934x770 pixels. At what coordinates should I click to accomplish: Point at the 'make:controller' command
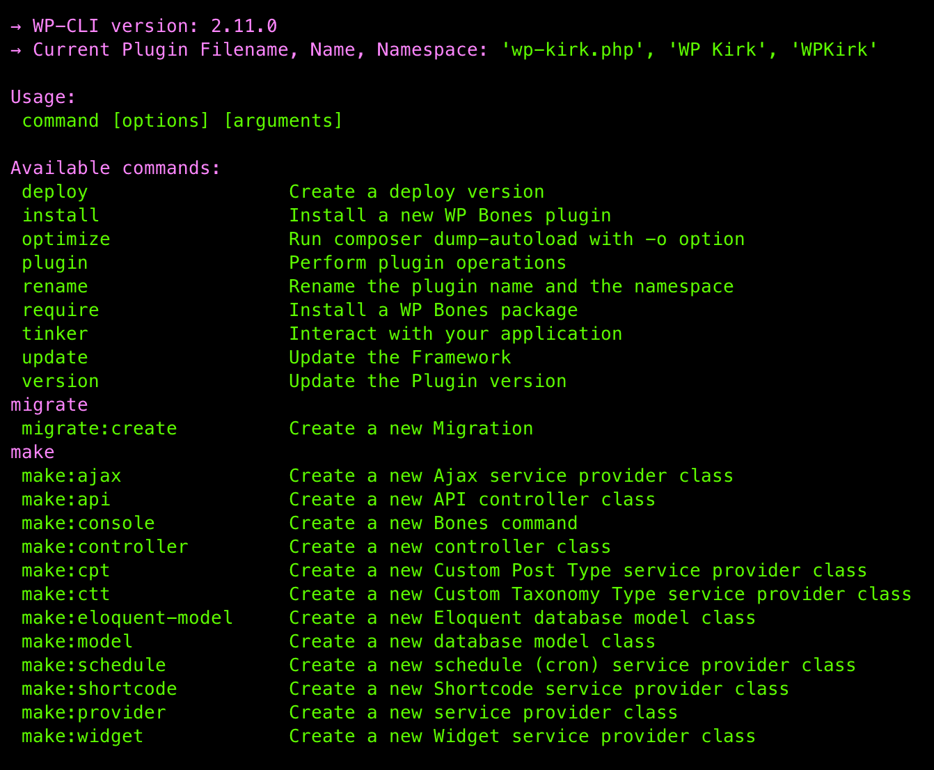click(105, 547)
